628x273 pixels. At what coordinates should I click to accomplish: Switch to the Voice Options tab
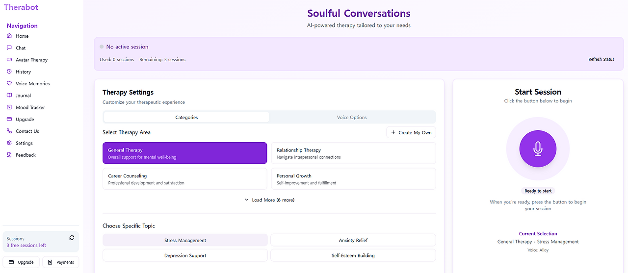(352, 117)
